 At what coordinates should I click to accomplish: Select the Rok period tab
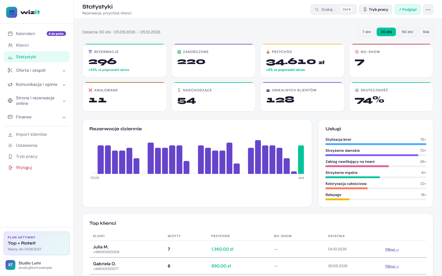tap(426, 32)
